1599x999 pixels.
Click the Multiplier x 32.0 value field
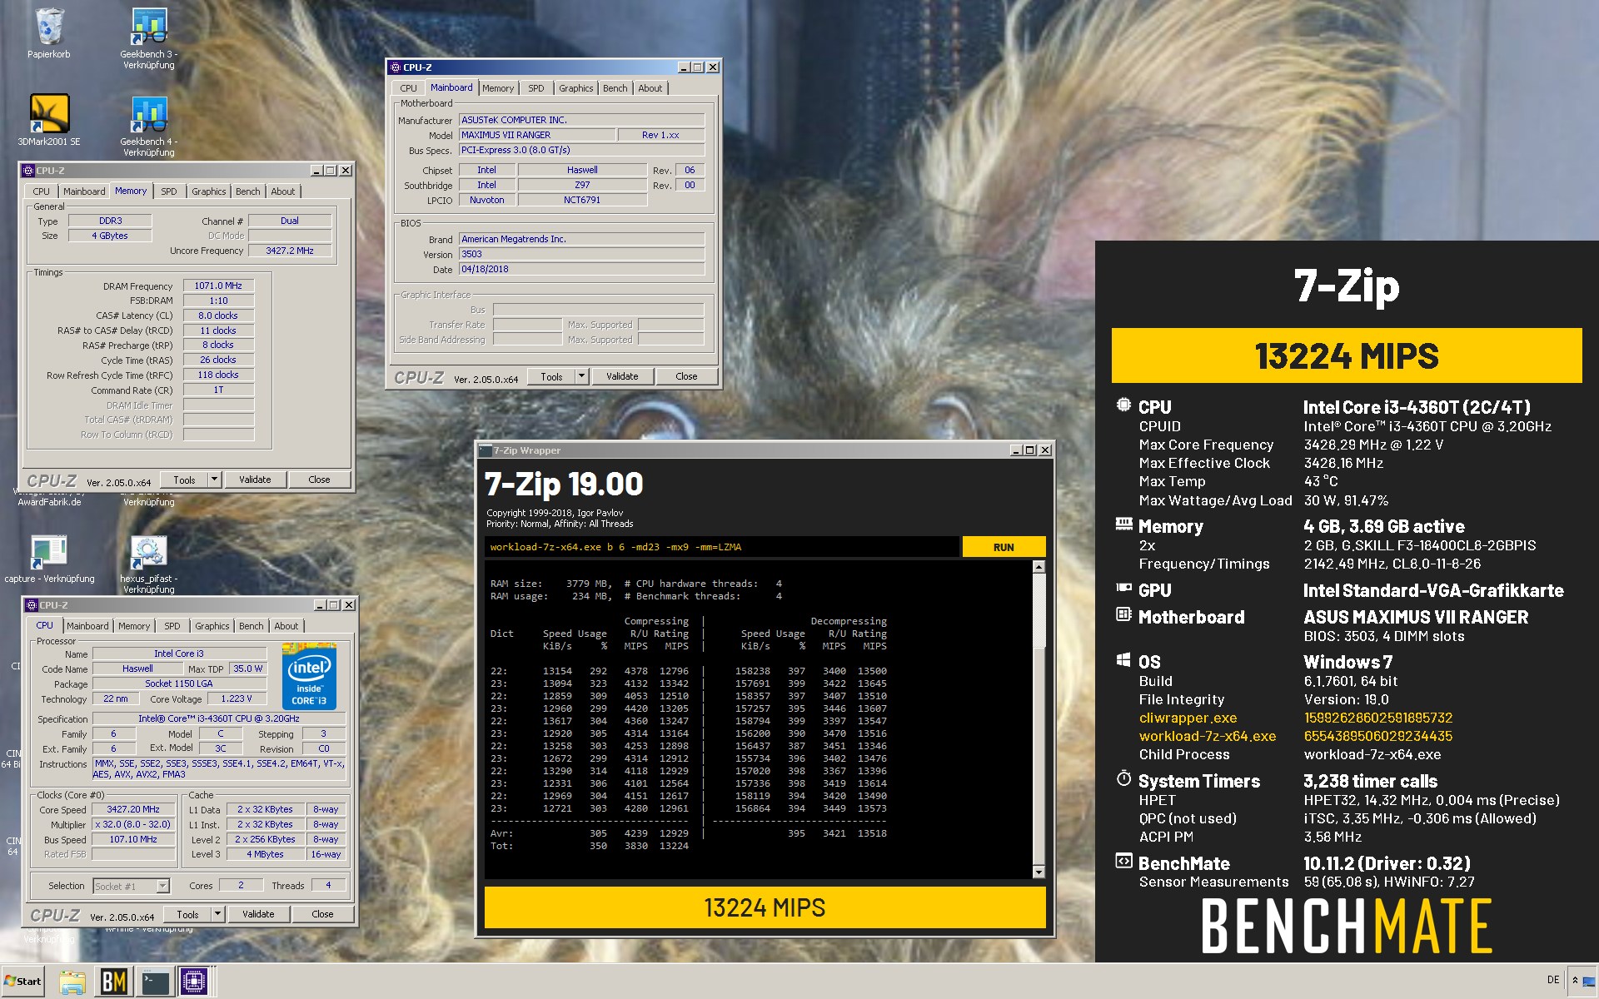tap(133, 824)
